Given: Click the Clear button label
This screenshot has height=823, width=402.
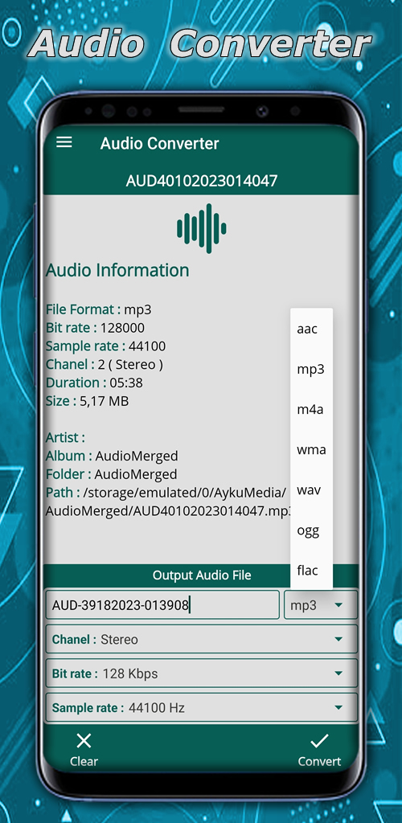Looking at the screenshot, I should [x=84, y=761].
